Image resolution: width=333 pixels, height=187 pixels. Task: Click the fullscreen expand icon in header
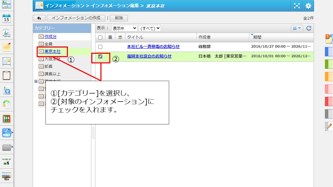[297, 6]
